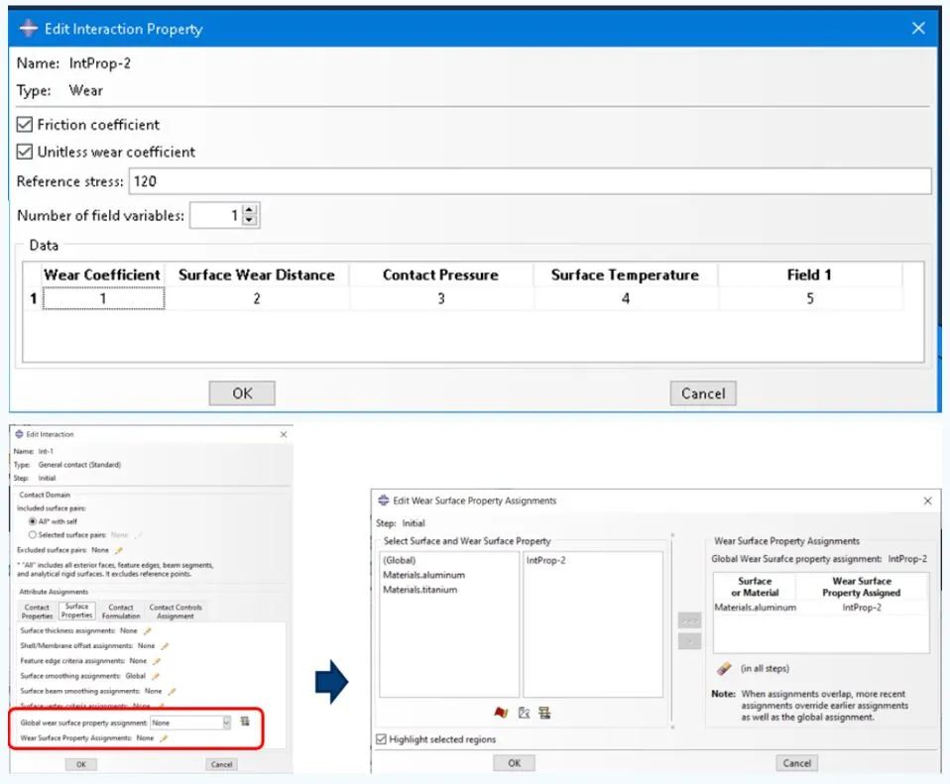This screenshot has height=784, width=950.
Task: Click Cancel in Edit Wear Surface Property Assignments
Action: (x=796, y=763)
